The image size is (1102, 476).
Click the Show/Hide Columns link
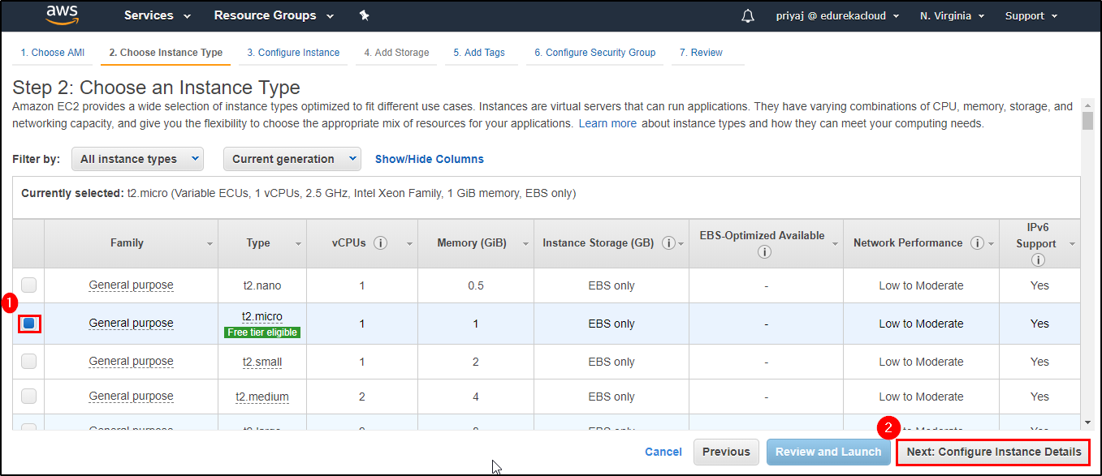point(429,159)
